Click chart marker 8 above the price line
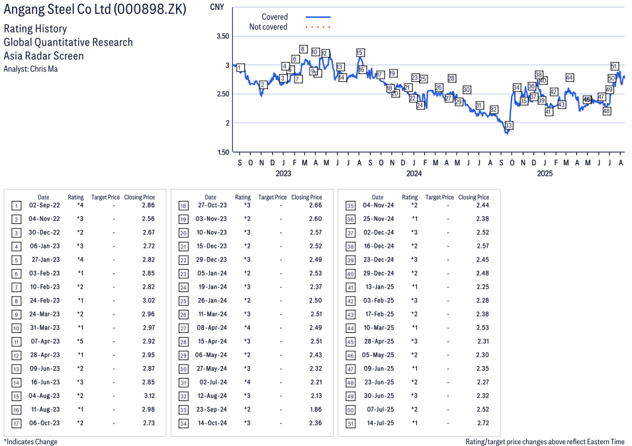The image size is (632, 446). (302, 49)
